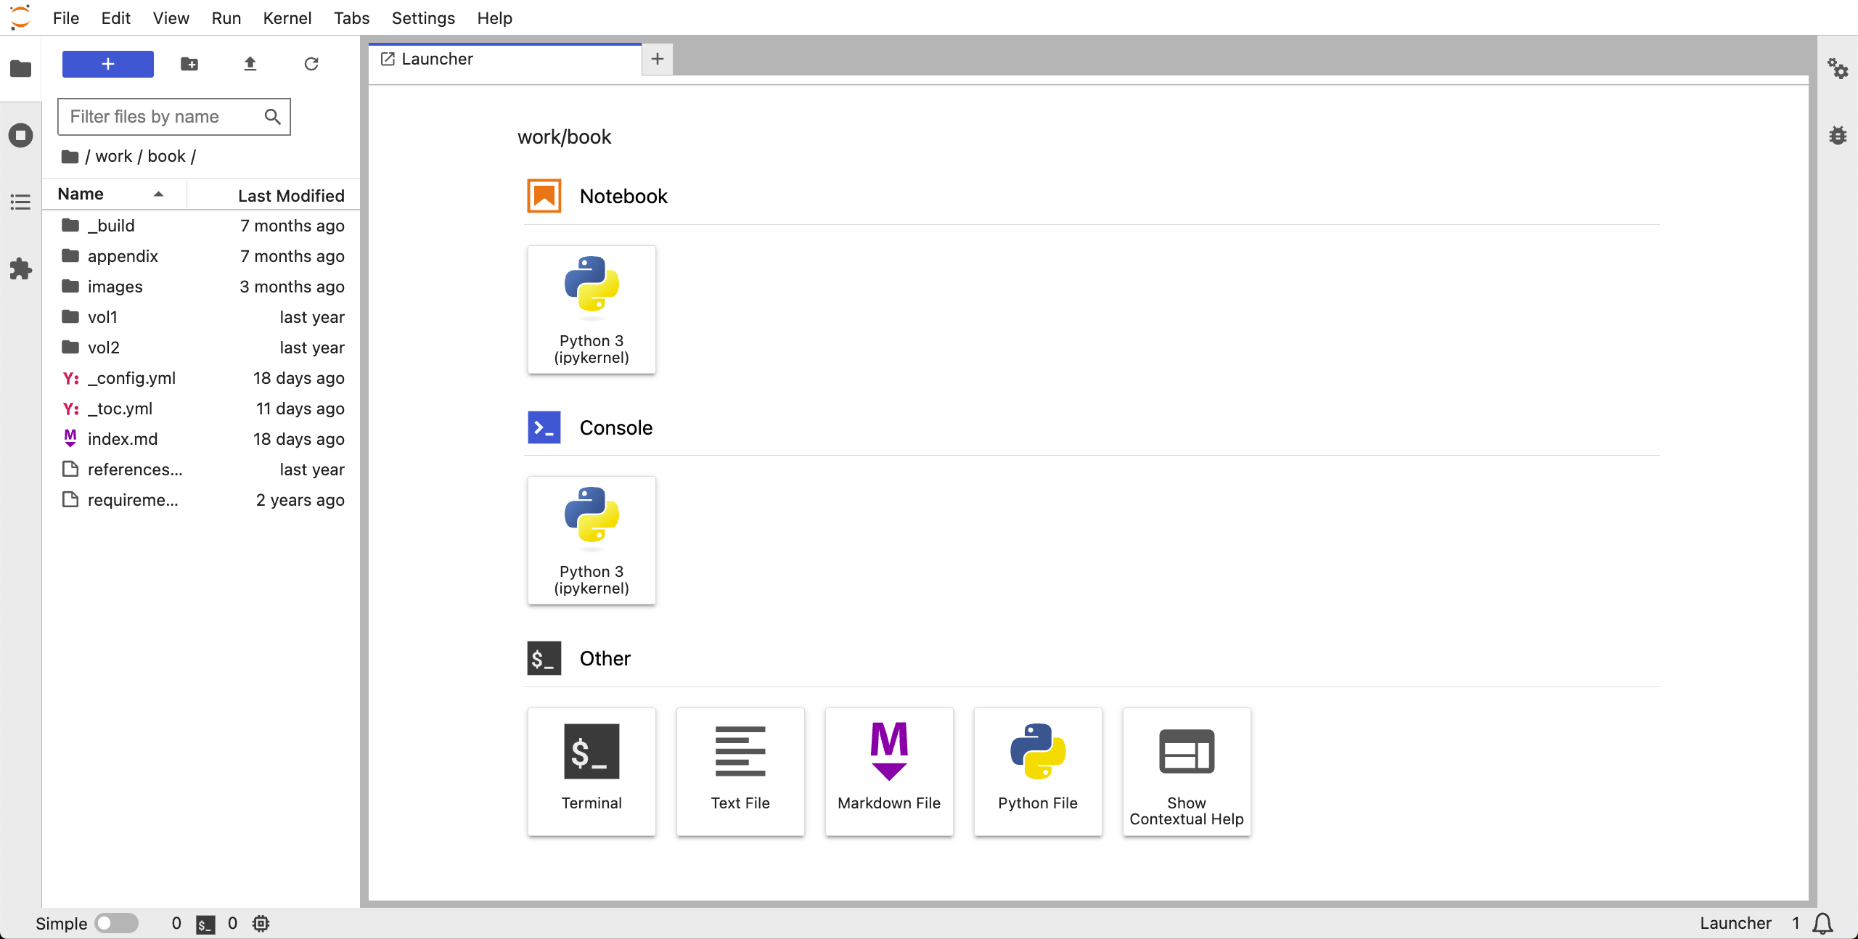Sort files by the Name column
This screenshot has width=1858, height=939.
[x=81, y=194]
